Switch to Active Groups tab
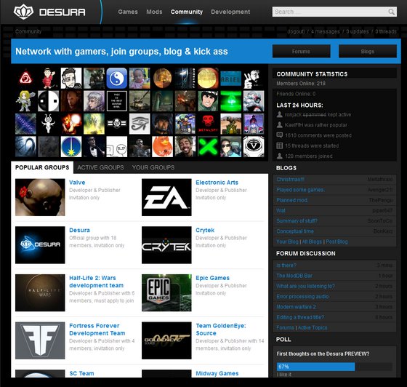Screen dimensions: 407x387 click(100, 167)
